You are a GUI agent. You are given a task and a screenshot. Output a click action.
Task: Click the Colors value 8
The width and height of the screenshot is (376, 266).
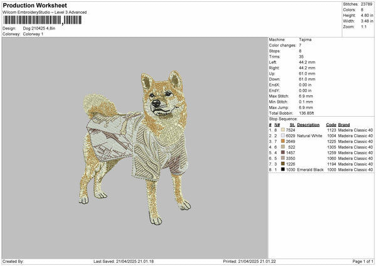click(362, 10)
